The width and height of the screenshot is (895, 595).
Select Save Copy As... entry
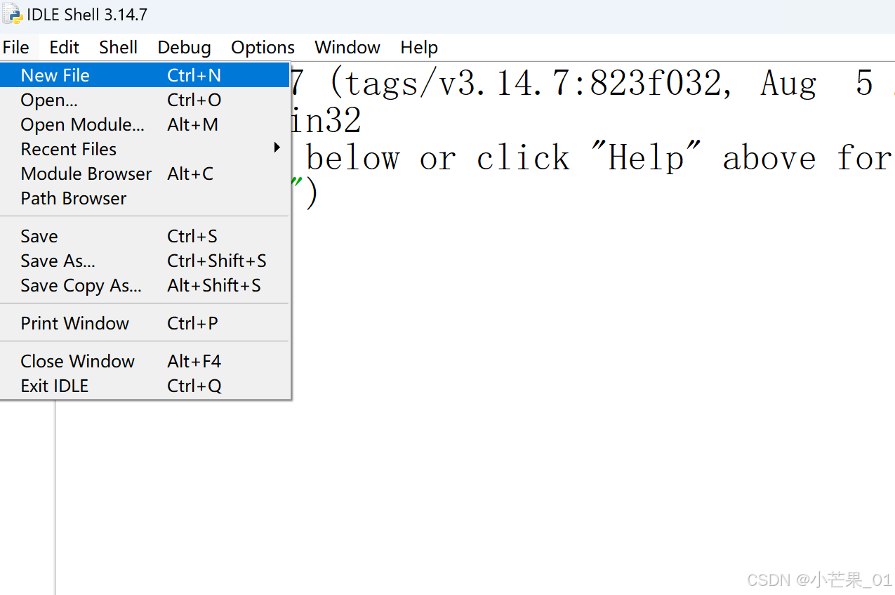click(x=145, y=285)
